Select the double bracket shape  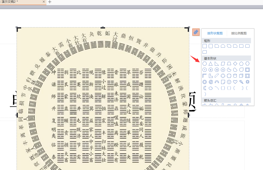[223, 88]
